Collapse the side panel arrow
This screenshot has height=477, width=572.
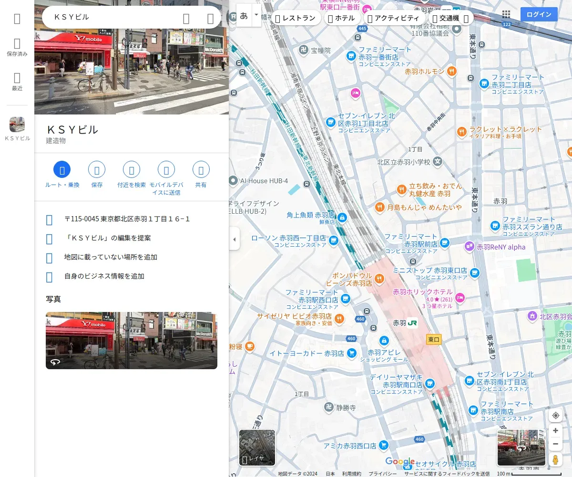[234, 239]
